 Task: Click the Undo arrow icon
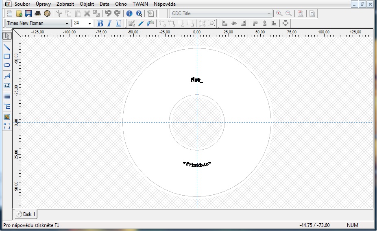point(108,13)
